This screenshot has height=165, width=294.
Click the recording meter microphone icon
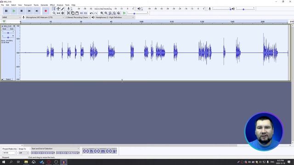click(x=68, y=9)
